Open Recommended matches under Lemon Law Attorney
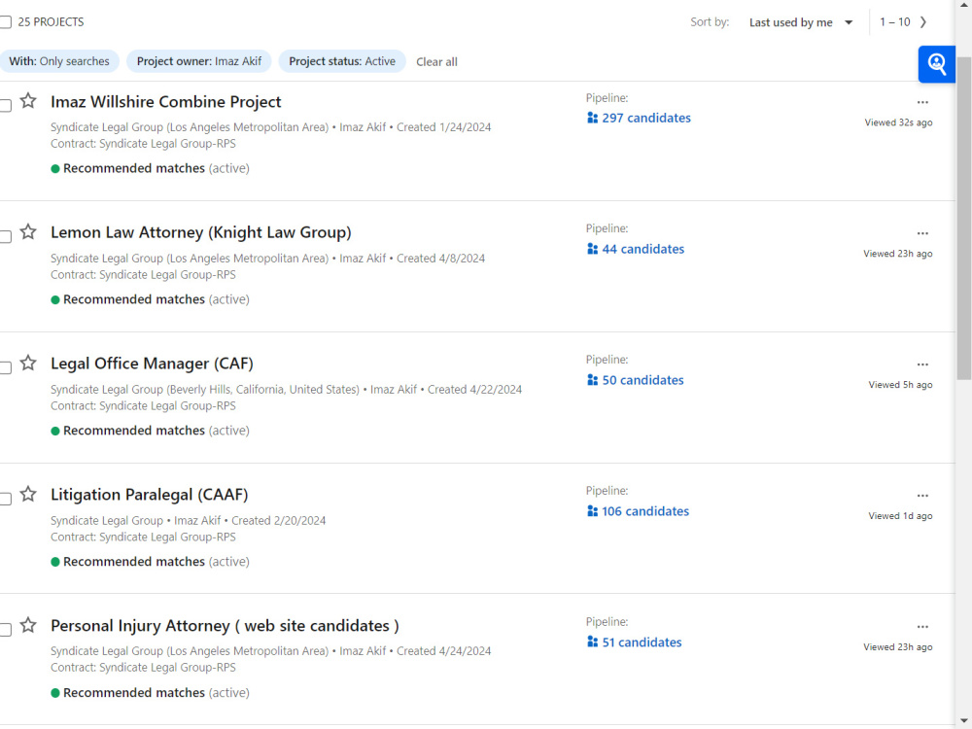 [134, 299]
